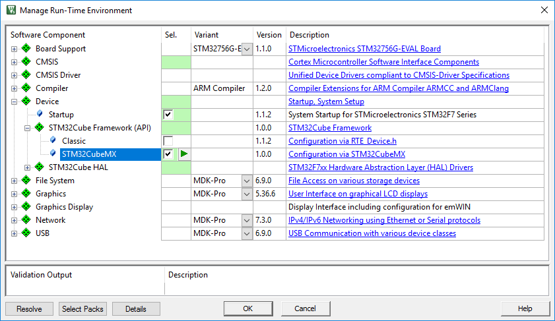Check the Classic framework checkbox
Screen dimensions: 555x321
pos(168,140)
